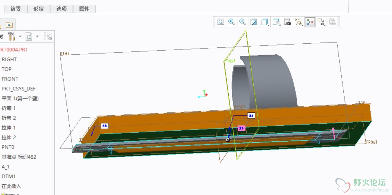Switch to the 形状 tab
This screenshot has height=195, width=392.
39,9
